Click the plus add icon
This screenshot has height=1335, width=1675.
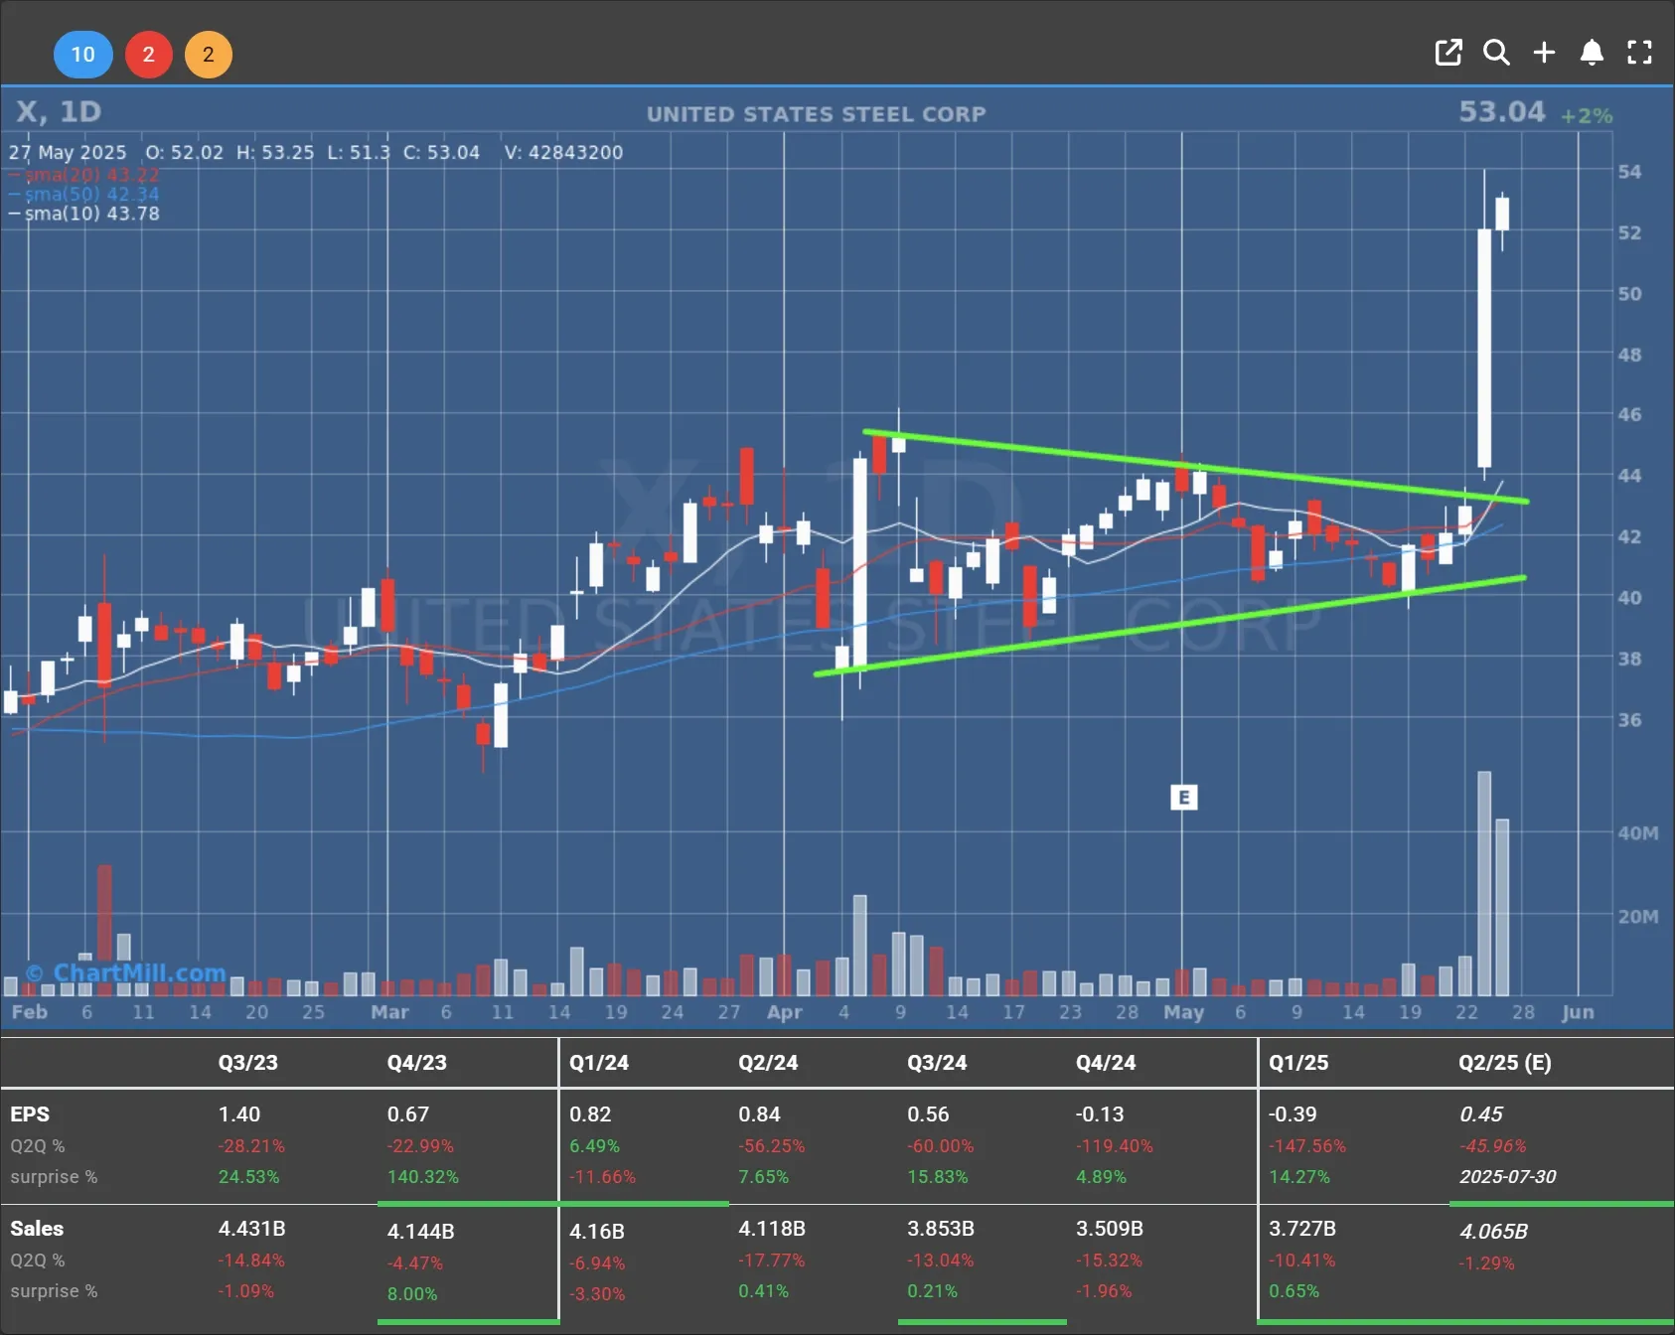1544,53
